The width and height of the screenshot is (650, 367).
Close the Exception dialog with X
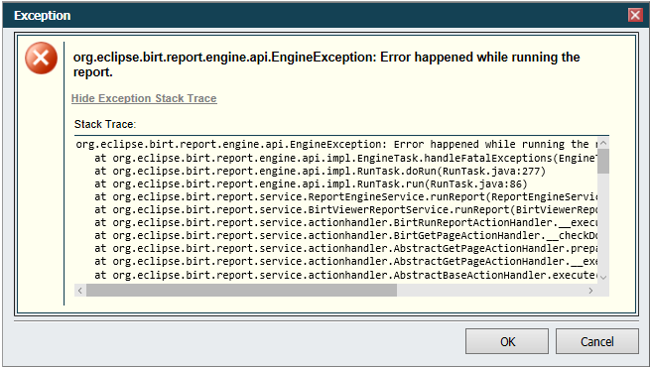635,15
